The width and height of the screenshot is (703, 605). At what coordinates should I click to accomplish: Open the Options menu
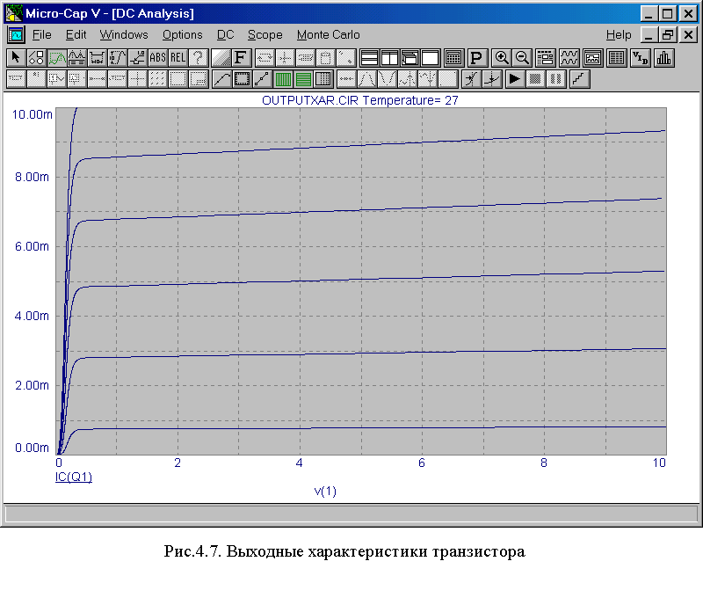[183, 34]
